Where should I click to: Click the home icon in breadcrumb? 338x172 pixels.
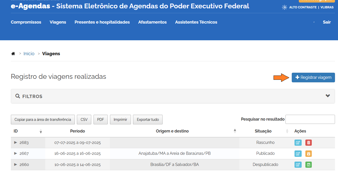(13, 54)
